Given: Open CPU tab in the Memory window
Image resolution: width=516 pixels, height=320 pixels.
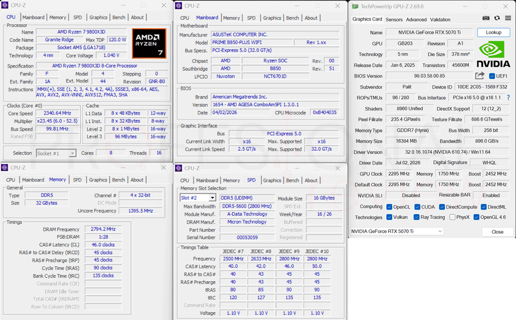Looking at the screenshot, I should click(x=10, y=180).
